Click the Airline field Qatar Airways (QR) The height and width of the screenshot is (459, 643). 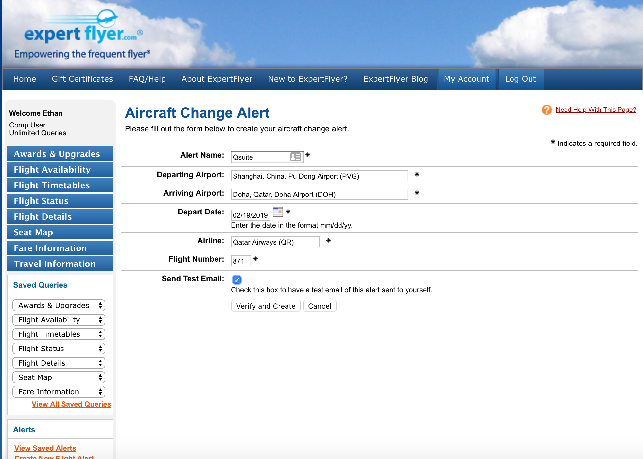(x=275, y=242)
